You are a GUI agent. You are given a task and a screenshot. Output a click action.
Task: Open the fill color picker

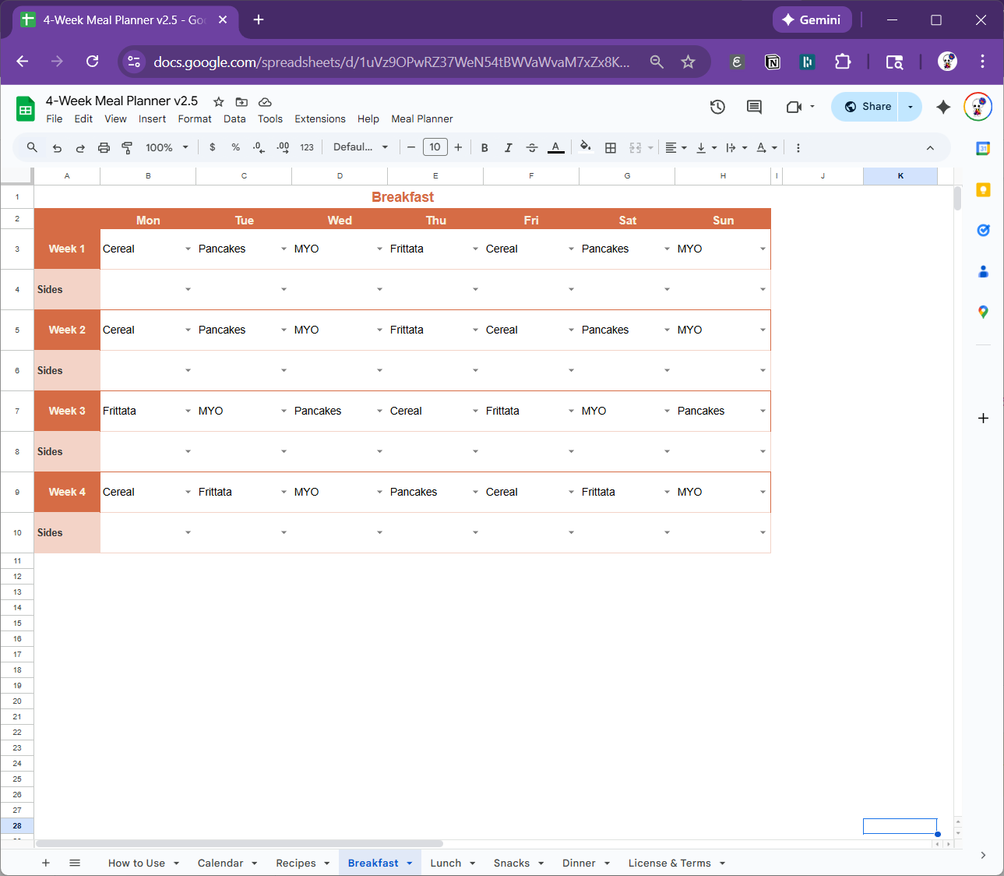pos(586,147)
